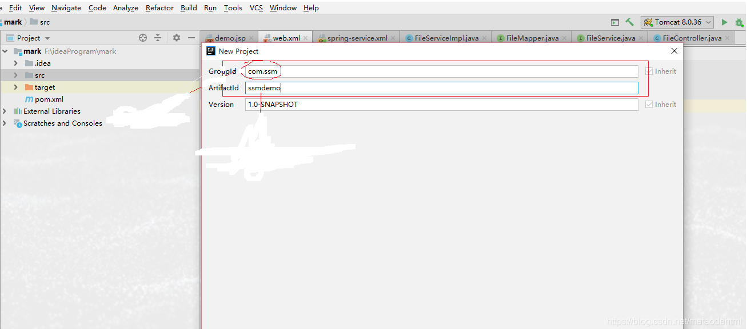Open the Tomcat 8.0.36 run configuration dropdown
Screen dimensions: 747x332
point(677,22)
